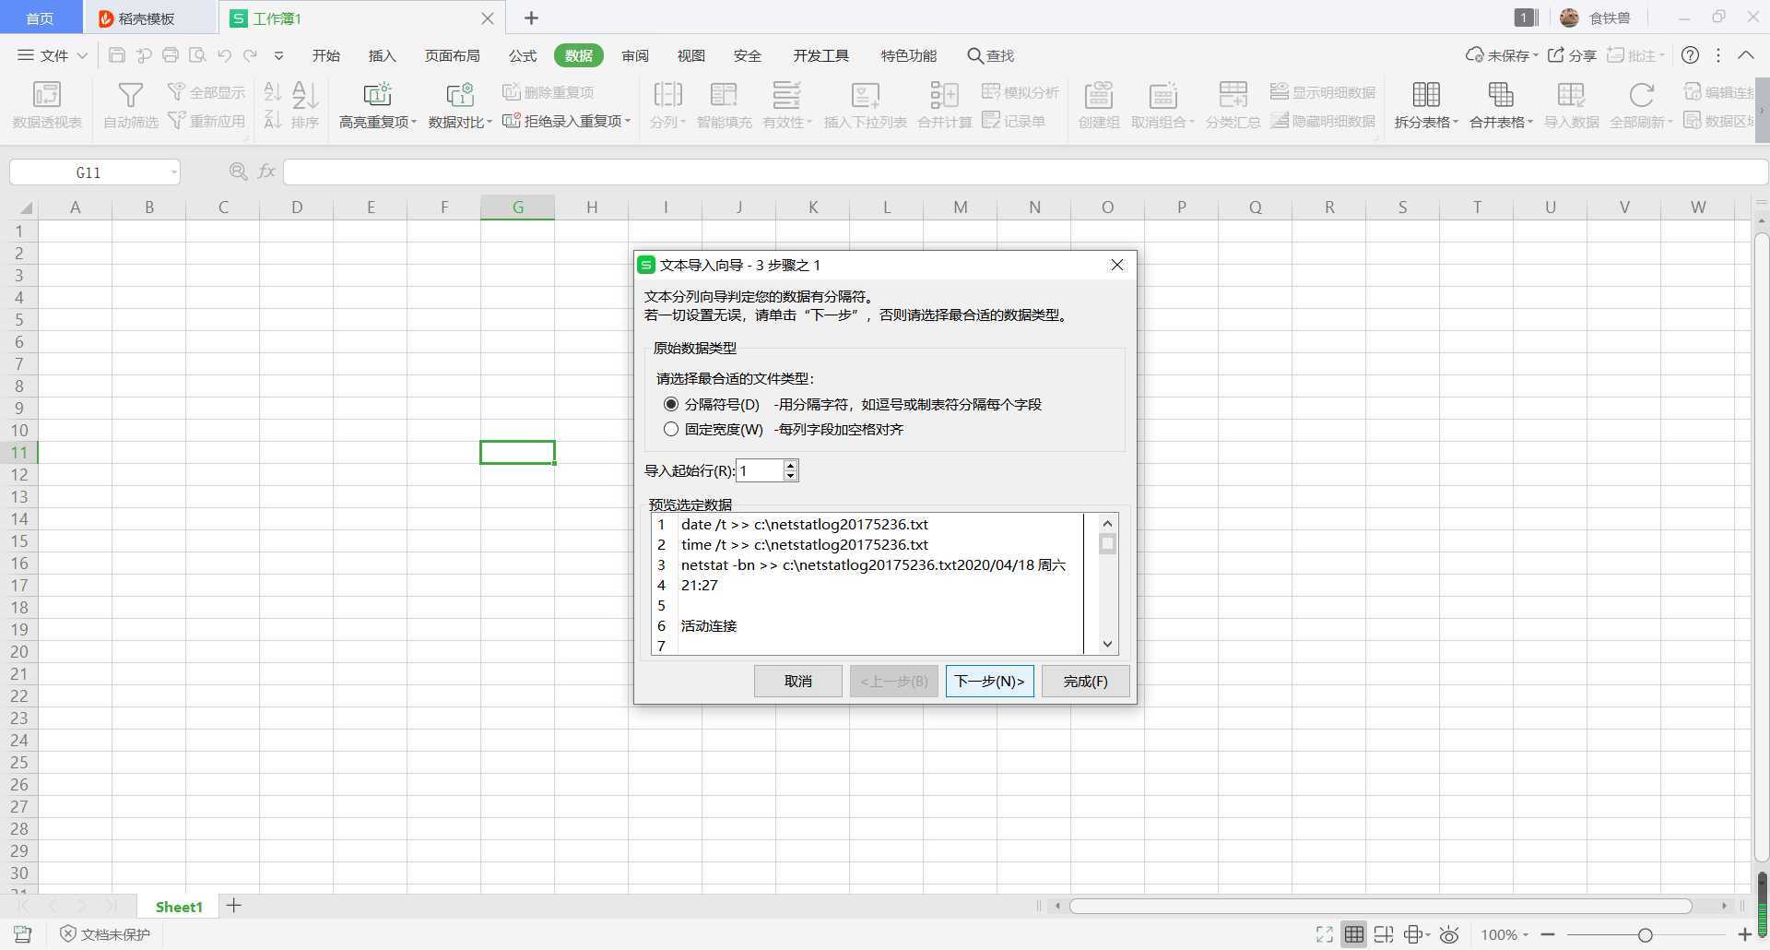Expand the quick access toolbar customize arrow

pyautogui.click(x=278, y=55)
